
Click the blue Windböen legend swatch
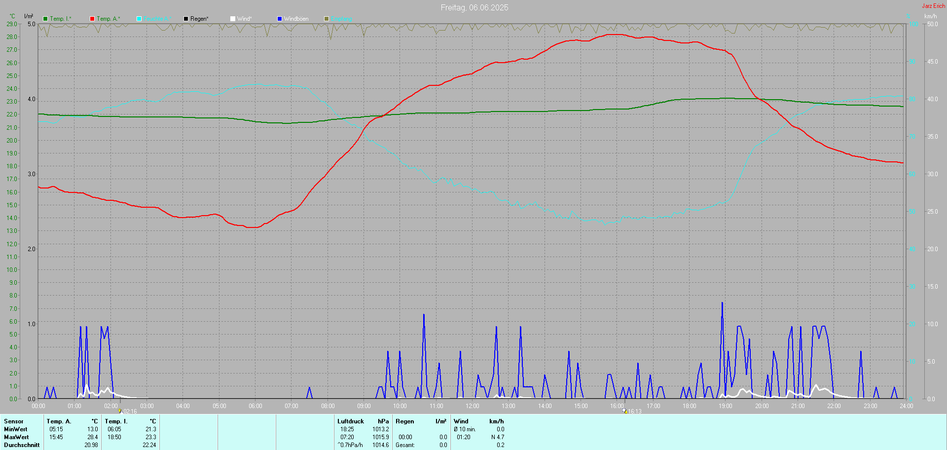pyautogui.click(x=280, y=19)
